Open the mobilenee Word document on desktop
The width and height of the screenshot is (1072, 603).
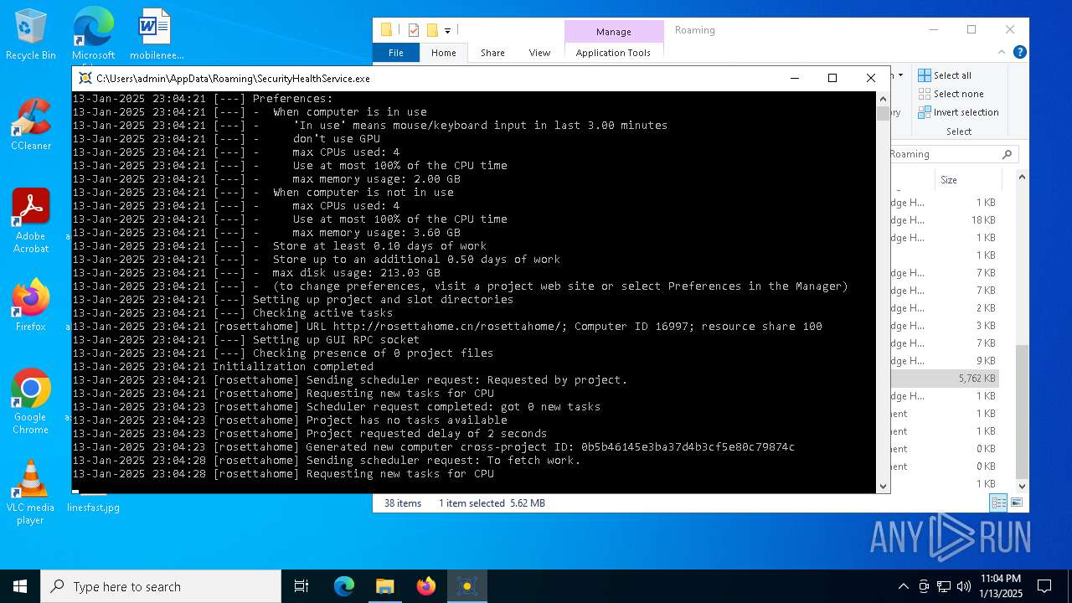coord(156,35)
